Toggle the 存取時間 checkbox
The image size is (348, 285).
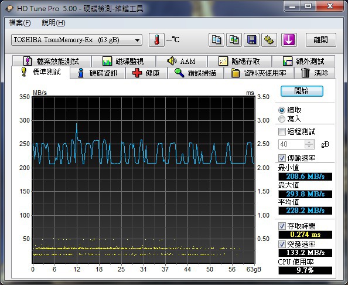pos(282,226)
